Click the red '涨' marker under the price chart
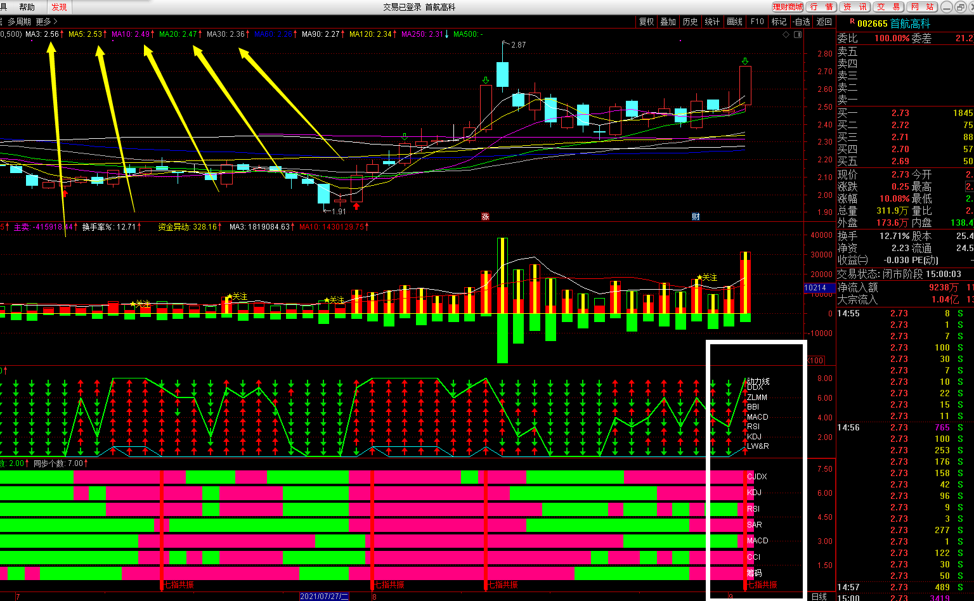Viewport: 974px width, 601px height. click(485, 216)
